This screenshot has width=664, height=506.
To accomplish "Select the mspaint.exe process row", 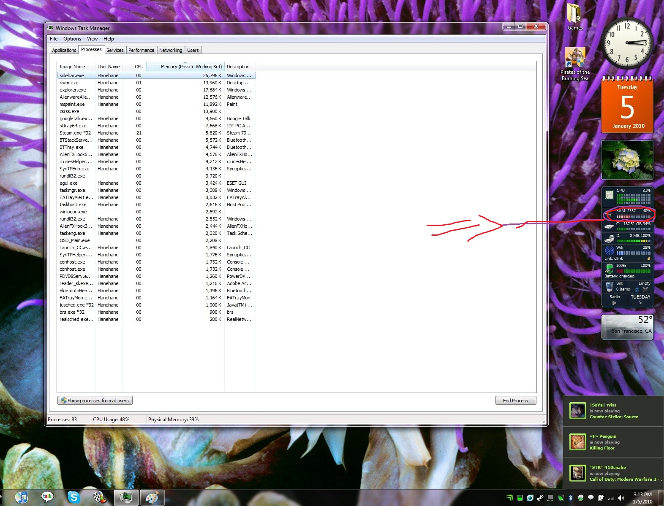I will (156, 104).
